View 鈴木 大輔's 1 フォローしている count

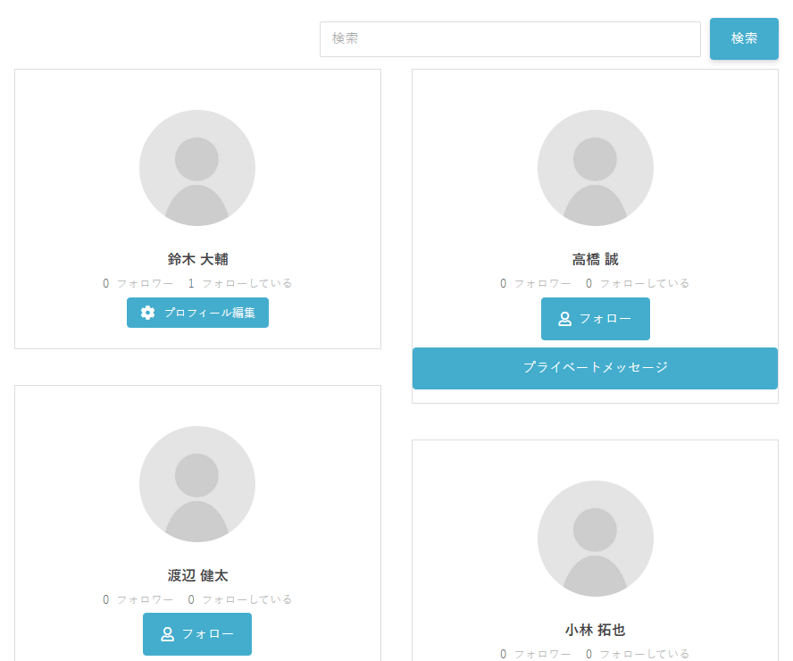click(x=239, y=283)
